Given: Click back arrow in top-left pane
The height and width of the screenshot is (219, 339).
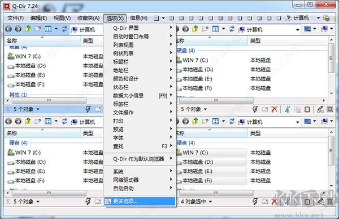Looking at the screenshot, I should 8,29.
